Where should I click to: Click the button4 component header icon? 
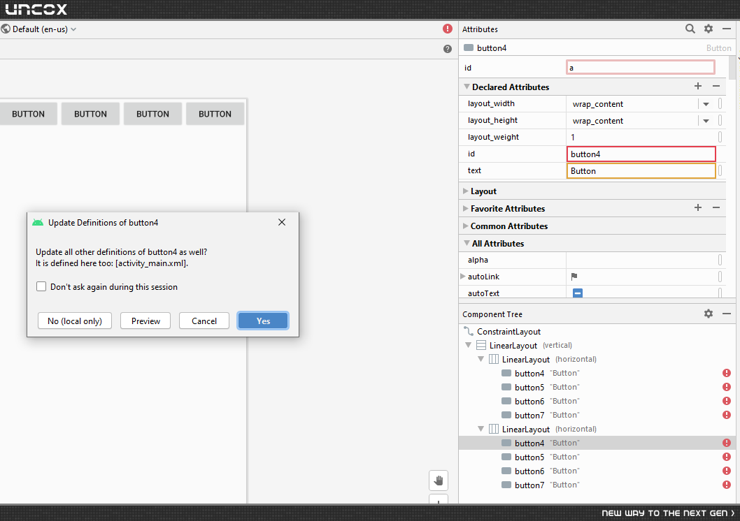[468, 47]
